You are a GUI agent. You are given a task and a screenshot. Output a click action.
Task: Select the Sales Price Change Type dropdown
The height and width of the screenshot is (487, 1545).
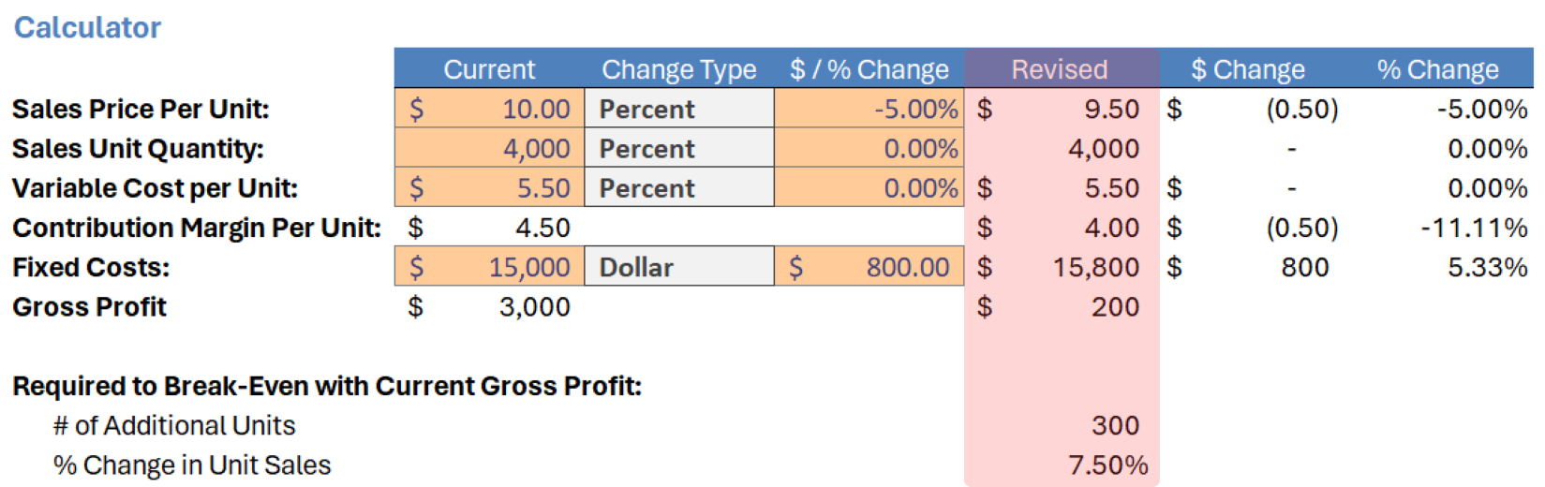pos(678,109)
